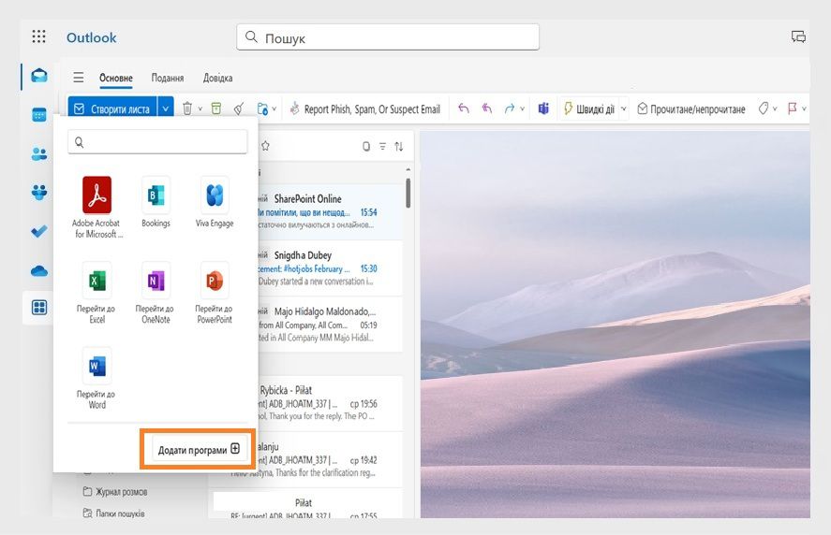Screen dimensions: 831x535
Task: Open the Bookings app
Action: coord(156,202)
